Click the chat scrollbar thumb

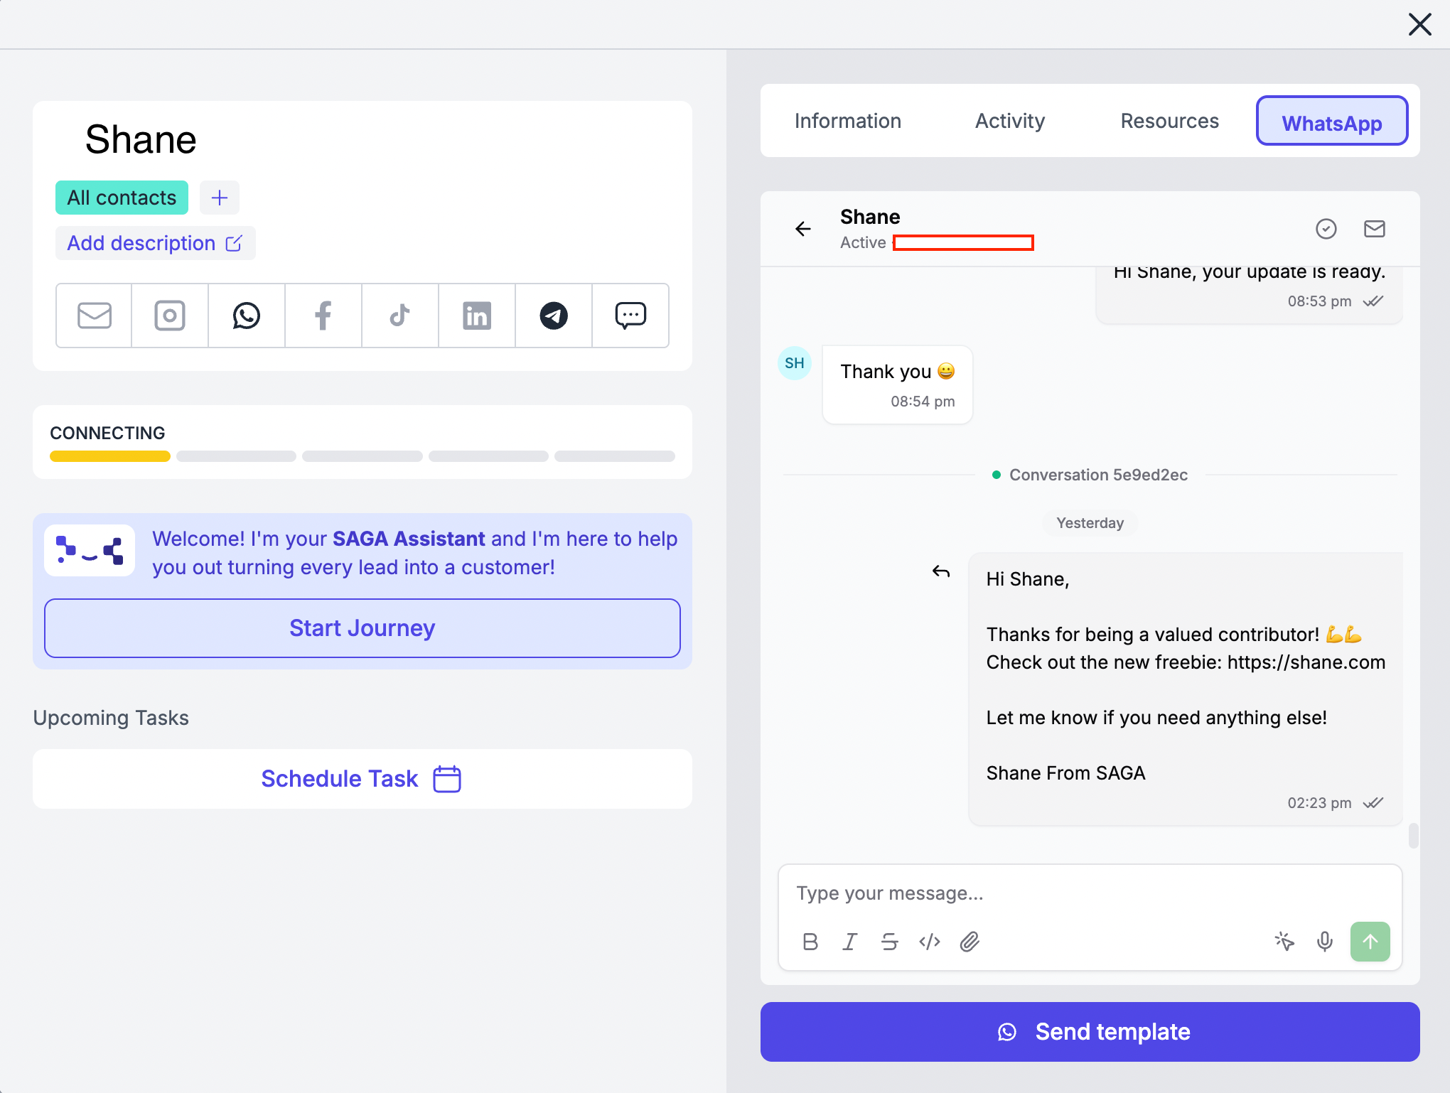(1413, 836)
